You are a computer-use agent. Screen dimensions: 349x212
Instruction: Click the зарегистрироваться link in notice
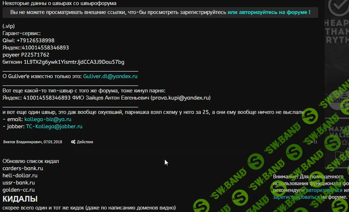[x=296, y=197]
